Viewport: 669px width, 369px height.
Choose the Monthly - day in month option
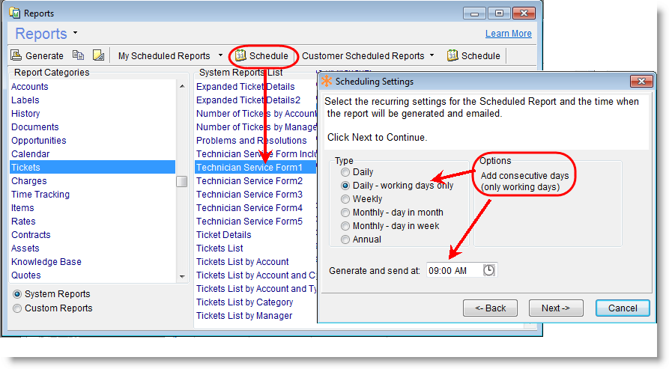(345, 213)
